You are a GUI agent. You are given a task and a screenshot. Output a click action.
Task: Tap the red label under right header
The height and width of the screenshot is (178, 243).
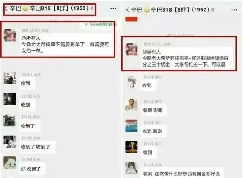tap(131, 19)
